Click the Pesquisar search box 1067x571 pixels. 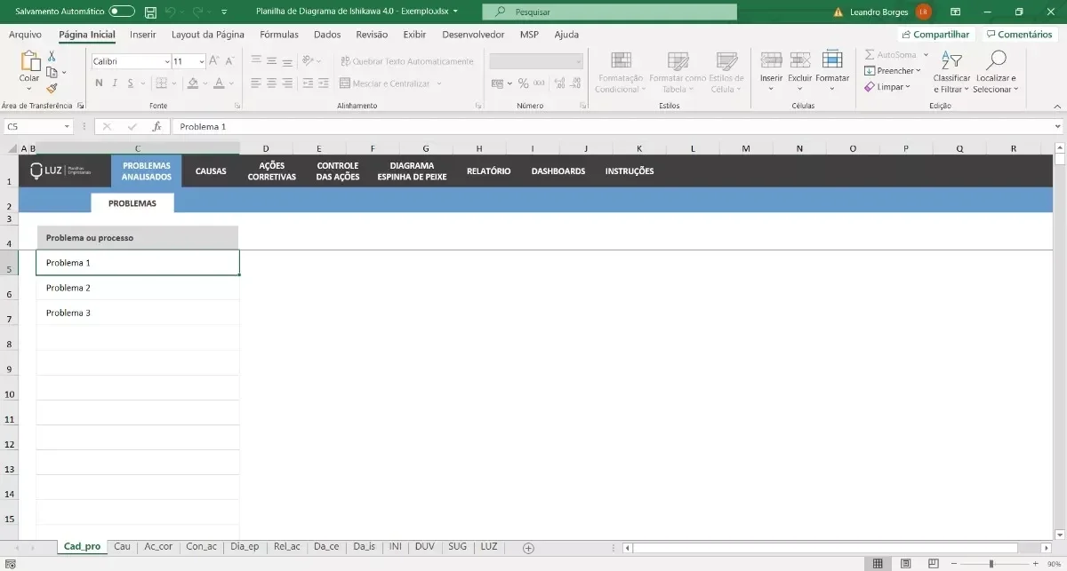610,12
